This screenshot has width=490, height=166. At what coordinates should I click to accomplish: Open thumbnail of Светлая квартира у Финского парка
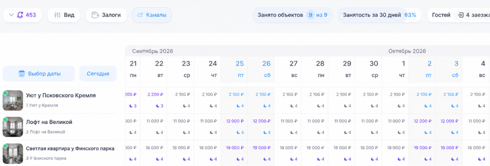13,154
